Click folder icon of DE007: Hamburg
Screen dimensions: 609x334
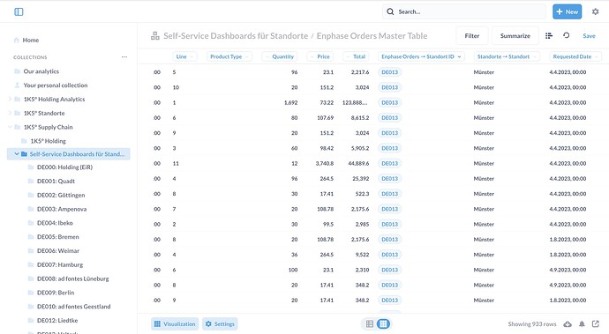(31, 265)
